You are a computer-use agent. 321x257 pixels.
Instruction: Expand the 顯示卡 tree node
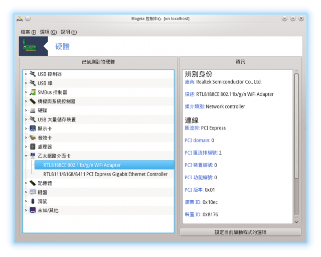coord(26,128)
